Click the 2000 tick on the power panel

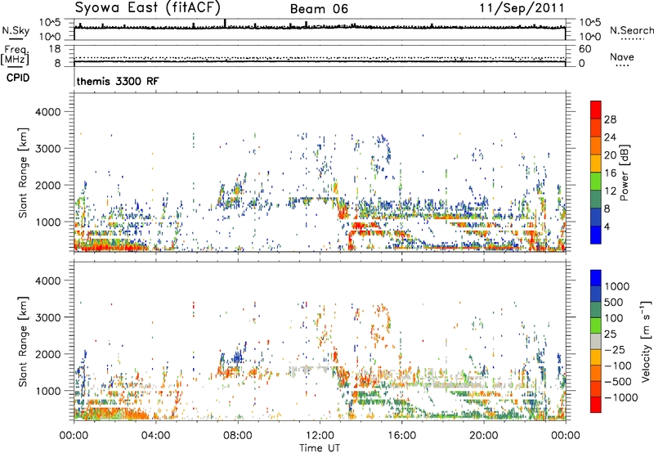[48, 186]
